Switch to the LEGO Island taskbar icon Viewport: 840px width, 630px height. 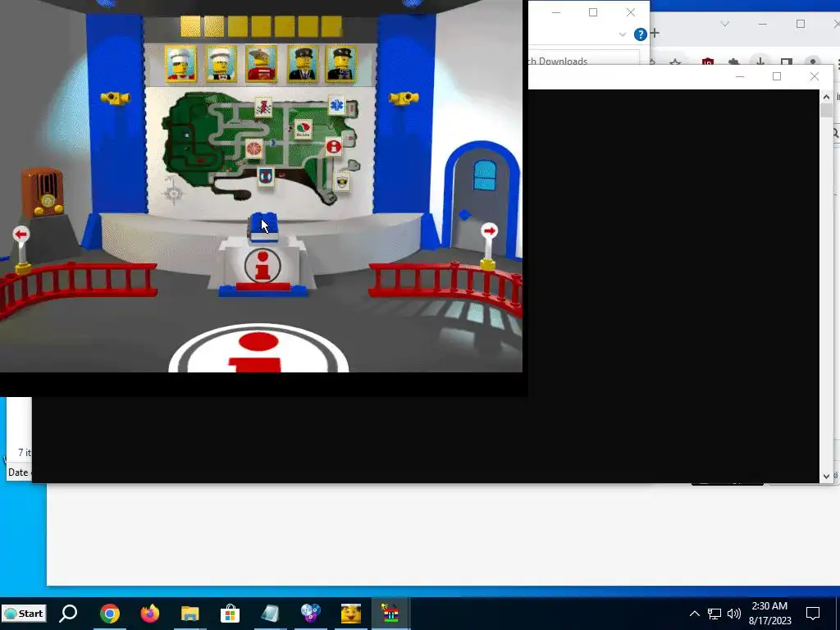[390, 614]
